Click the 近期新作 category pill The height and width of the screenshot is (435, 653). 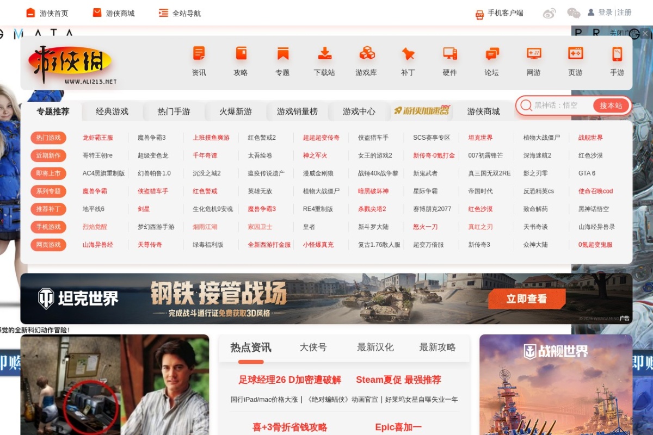pyautogui.click(x=48, y=156)
